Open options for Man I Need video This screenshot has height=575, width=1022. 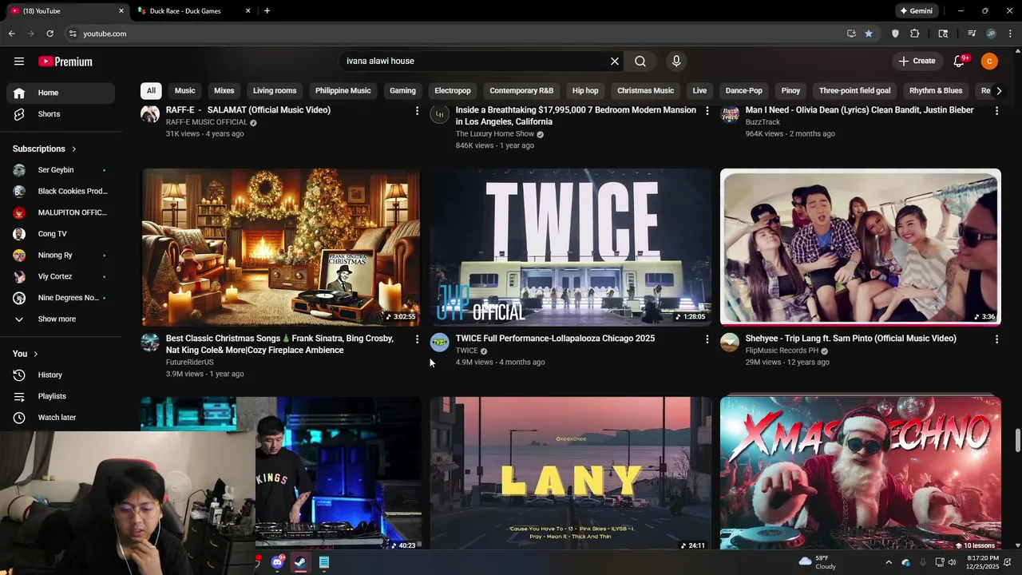(996, 111)
